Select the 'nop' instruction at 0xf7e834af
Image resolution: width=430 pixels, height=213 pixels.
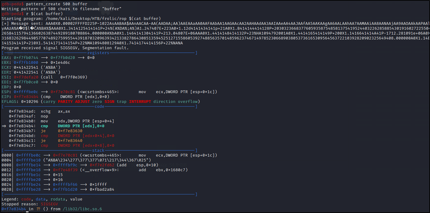coord(28,116)
